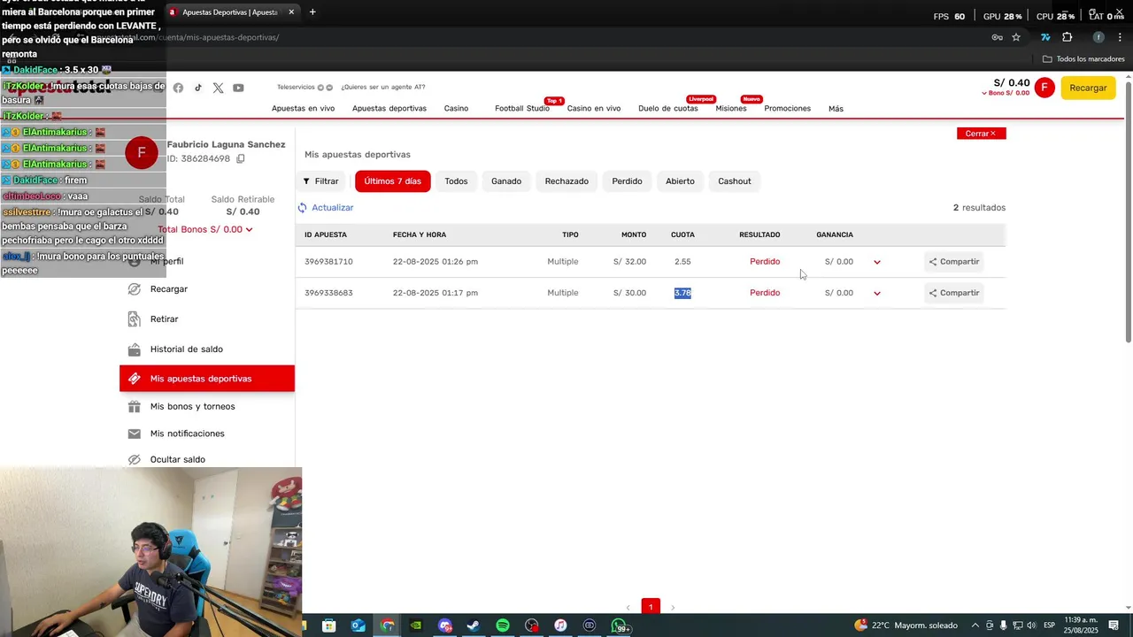Open the Más menu
Viewport: 1133px width, 637px height.
[x=836, y=109]
